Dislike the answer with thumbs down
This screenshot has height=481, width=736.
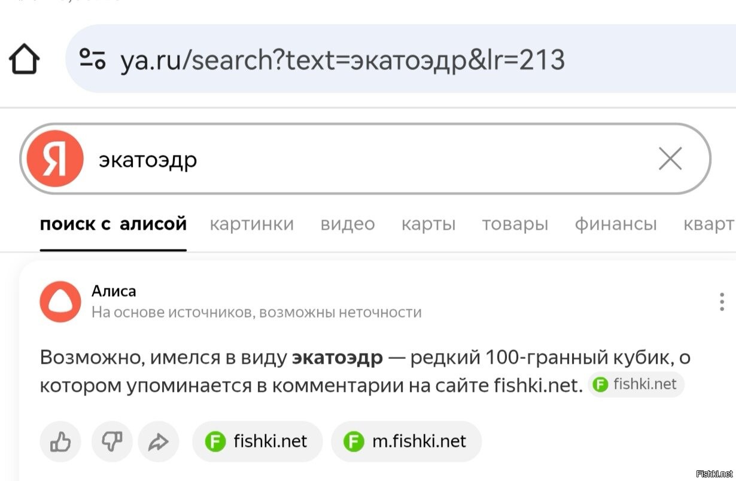tap(111, 442)
